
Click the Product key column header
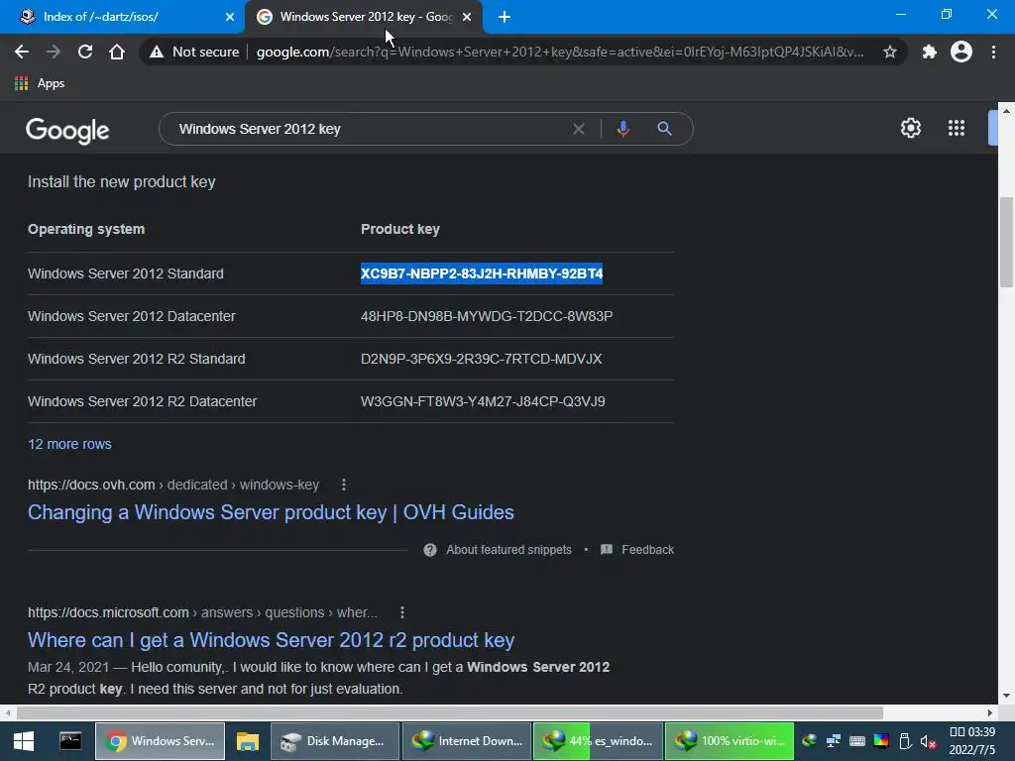[400, 229]
